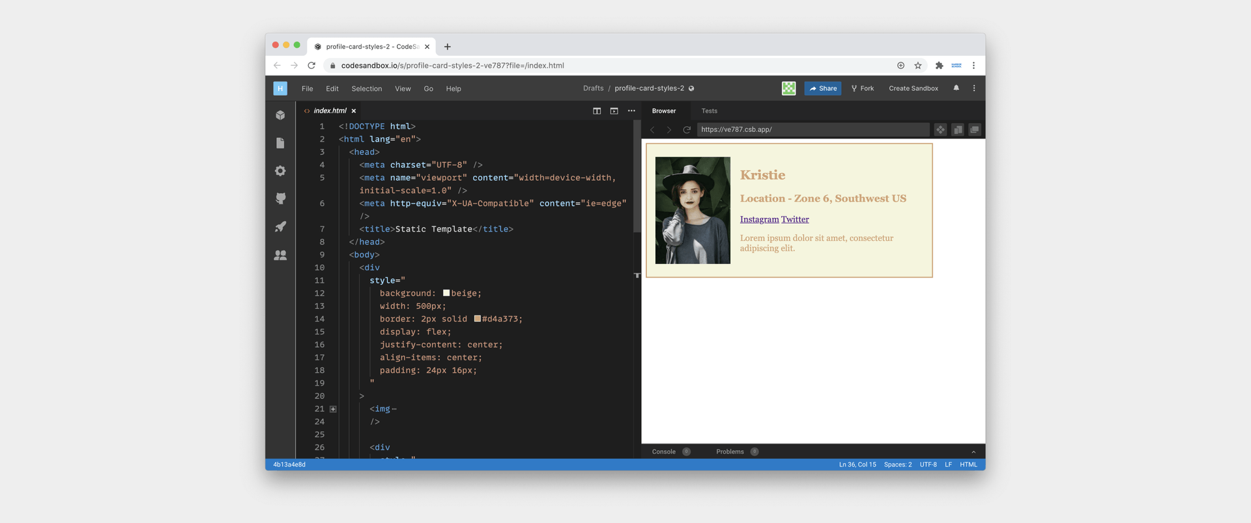Open the Live collaboration people icon

tap(280, 255)
